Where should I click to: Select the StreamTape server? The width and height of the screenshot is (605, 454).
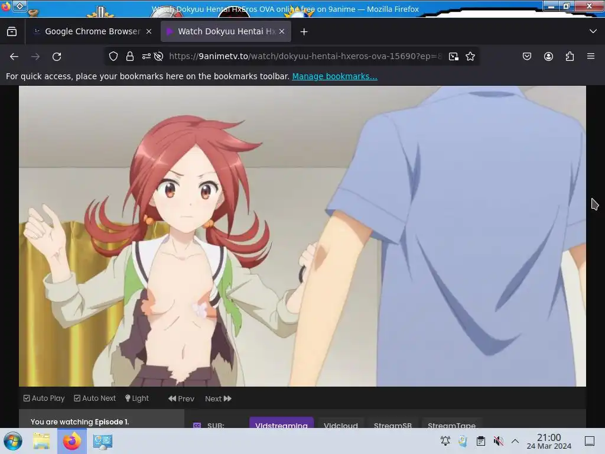point(451,423)
